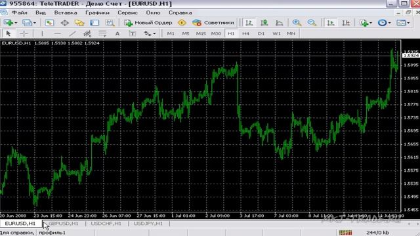Select the Equidistant Channel tool

click(87, 33)
